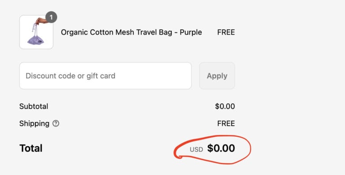
Task: Open the purple mesh bag product thumbnail
Action: [36, 32]
